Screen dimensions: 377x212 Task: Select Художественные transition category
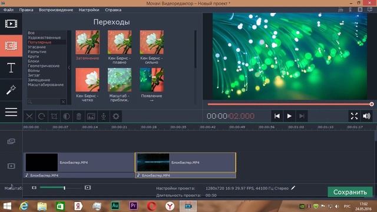pos(44,38)
